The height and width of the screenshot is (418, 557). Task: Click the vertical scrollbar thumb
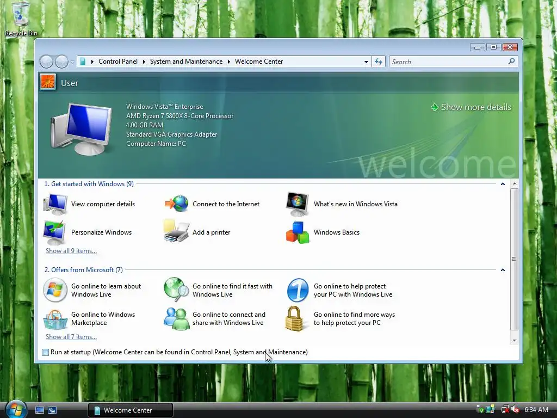click(x=514, y=259)
